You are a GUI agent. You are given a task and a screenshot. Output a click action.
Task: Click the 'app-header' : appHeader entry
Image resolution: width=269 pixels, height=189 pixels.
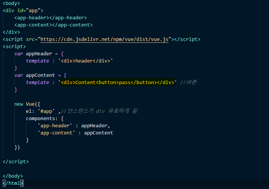(x=74, y=126)
